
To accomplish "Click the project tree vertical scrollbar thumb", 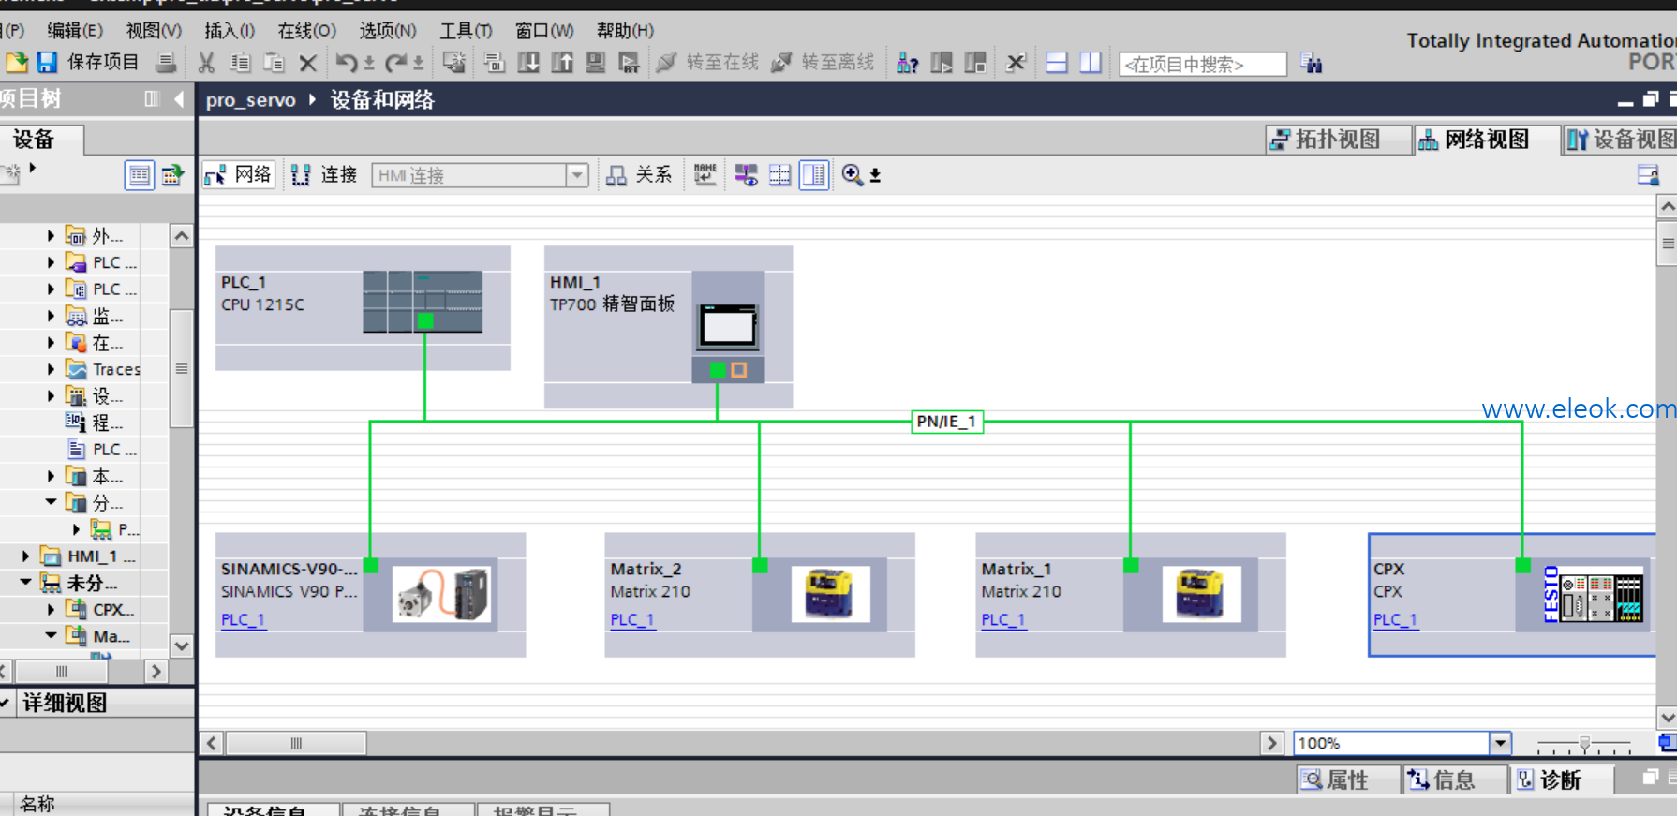I will click(x=181, y=369).
